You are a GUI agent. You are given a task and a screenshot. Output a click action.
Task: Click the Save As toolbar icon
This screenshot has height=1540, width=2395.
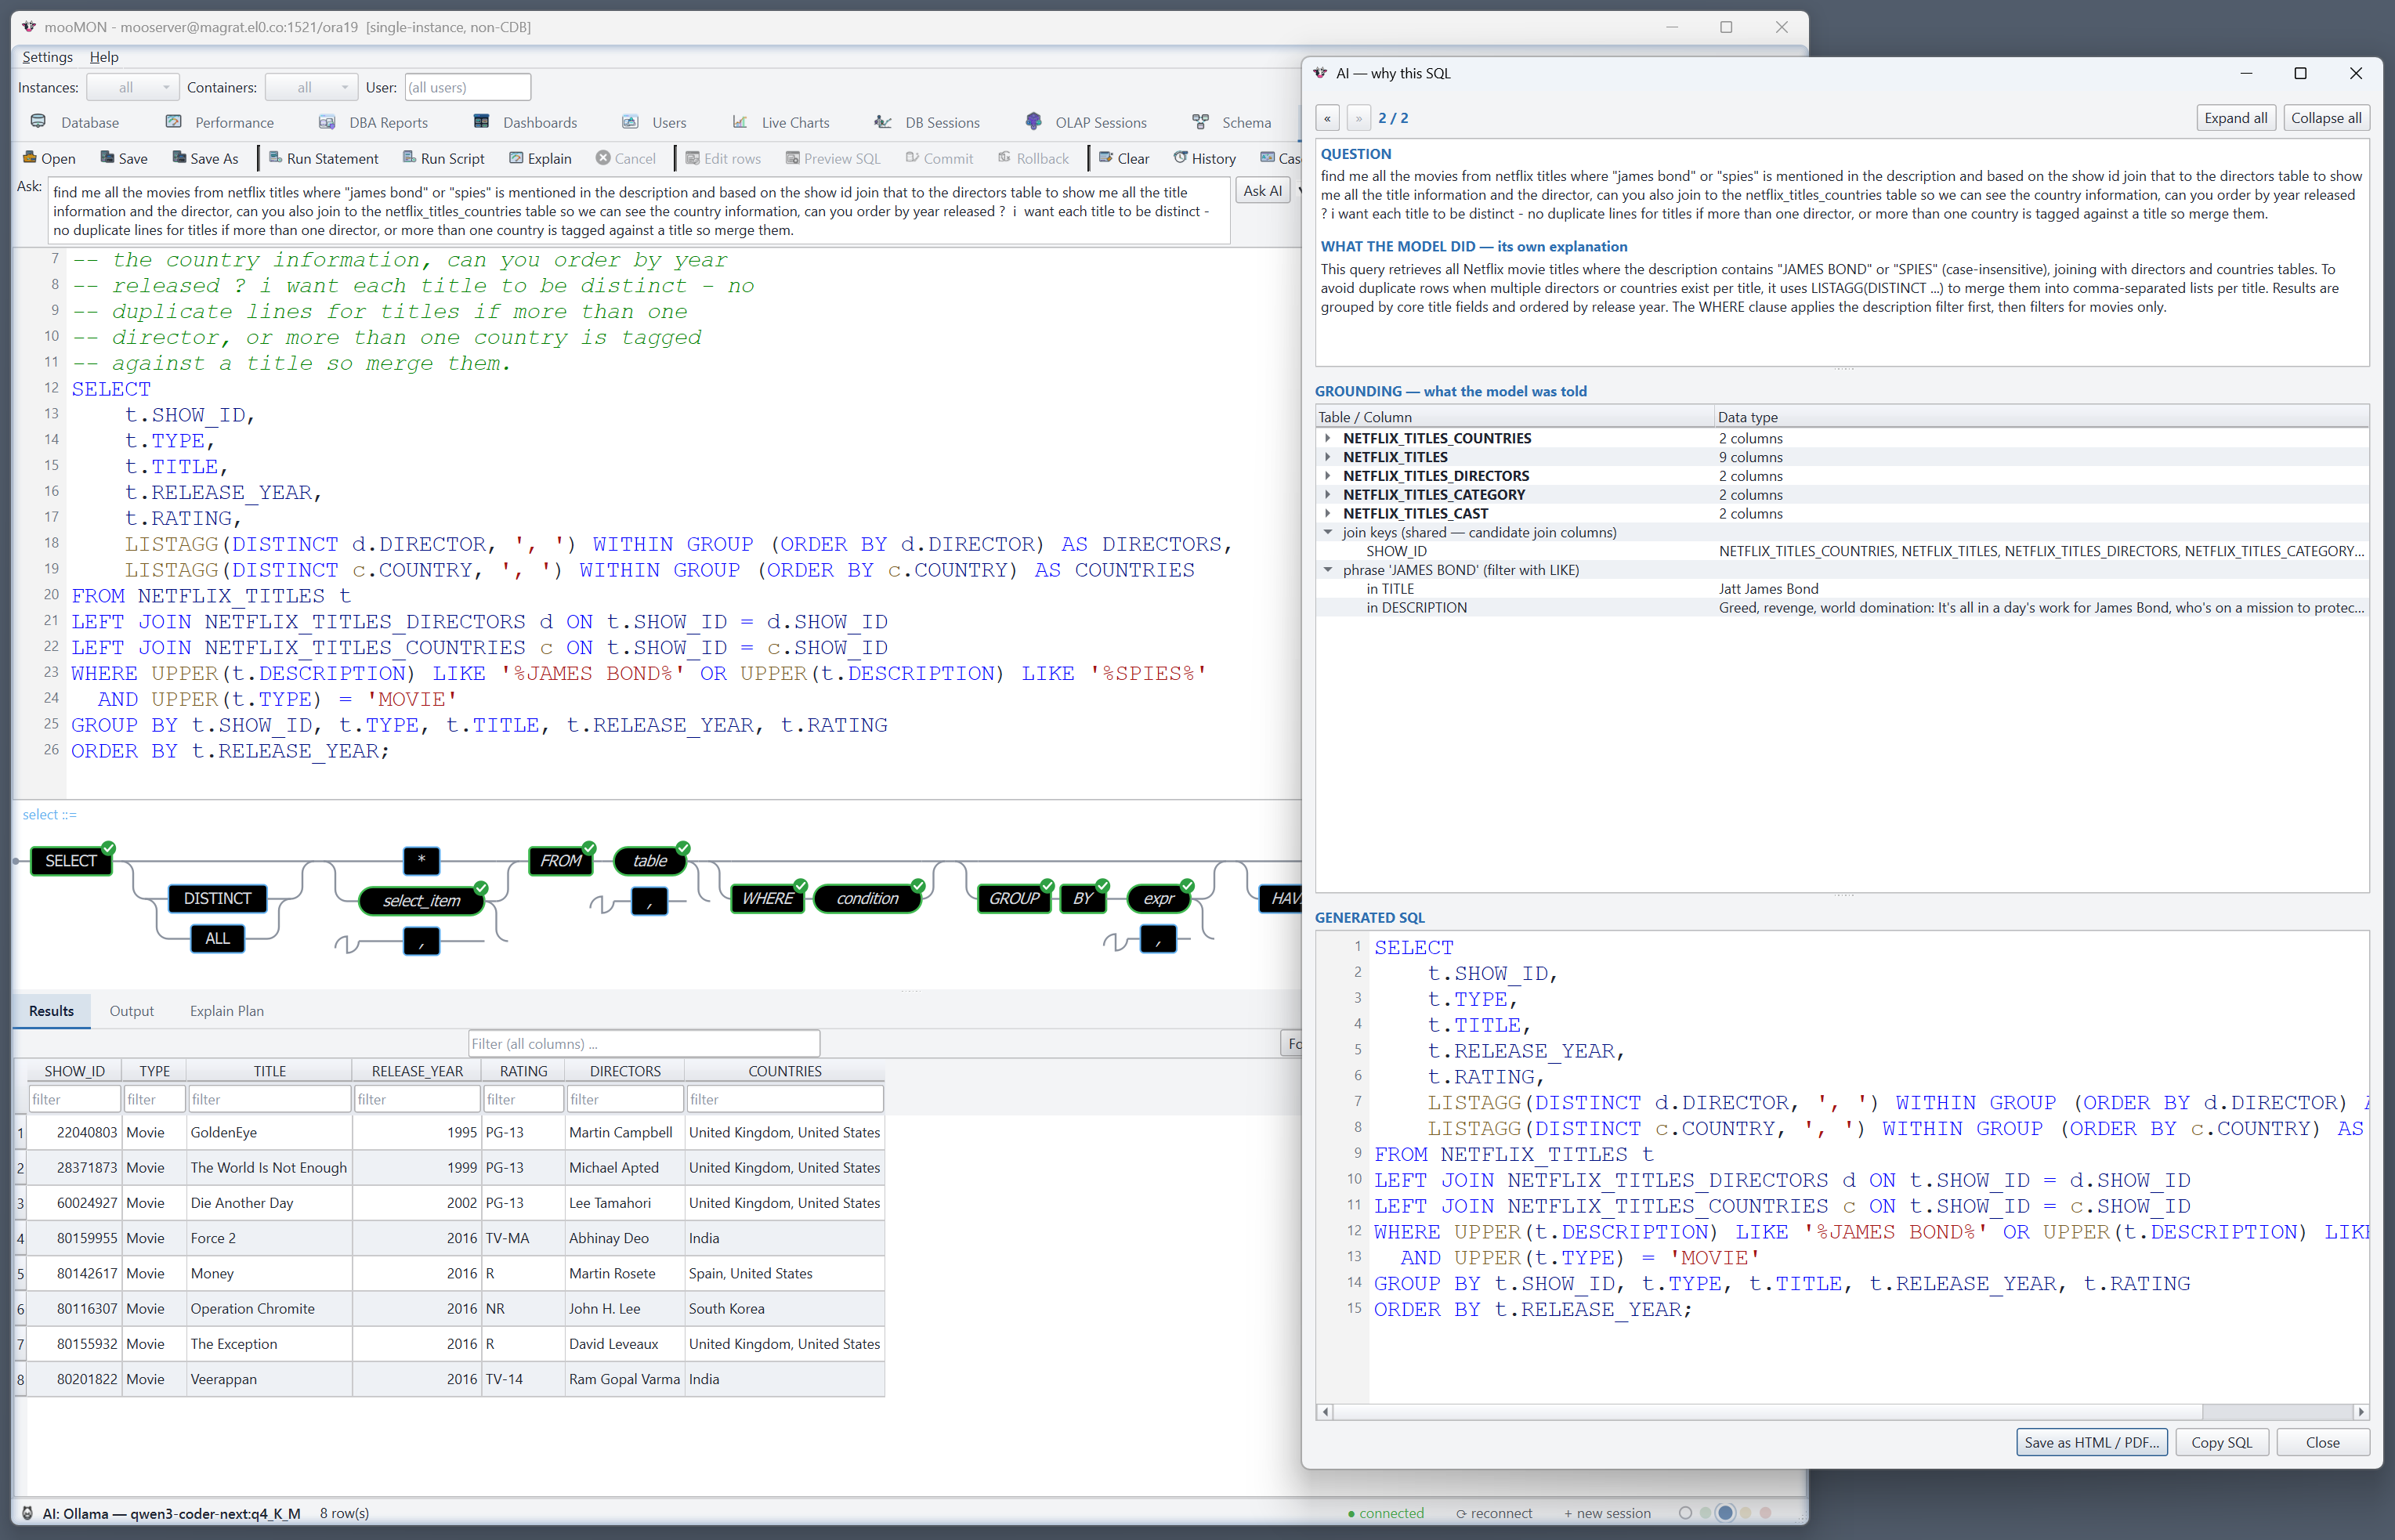pos(180,158)
